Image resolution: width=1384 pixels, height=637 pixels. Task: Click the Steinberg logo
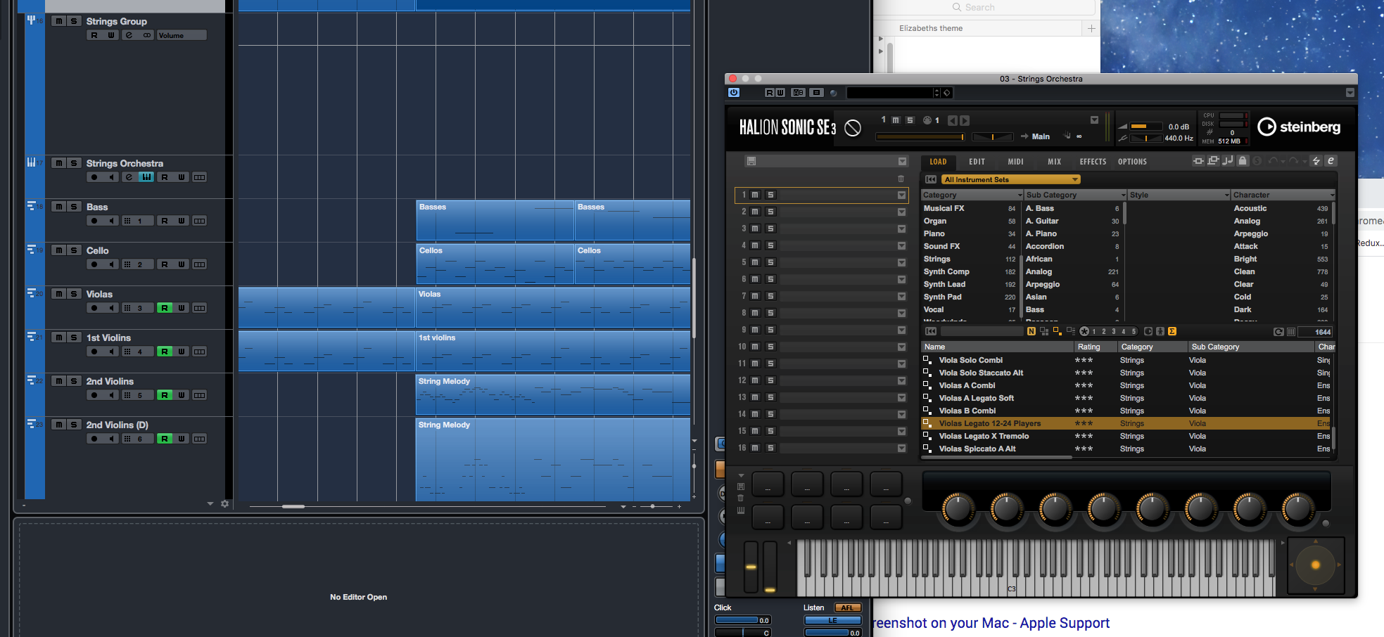click(1299, 127)
